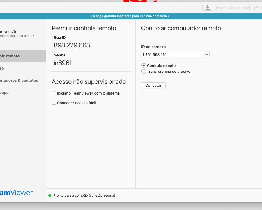
Task: Select the controle remoto sidebar tab
Action: pos(23,56)
